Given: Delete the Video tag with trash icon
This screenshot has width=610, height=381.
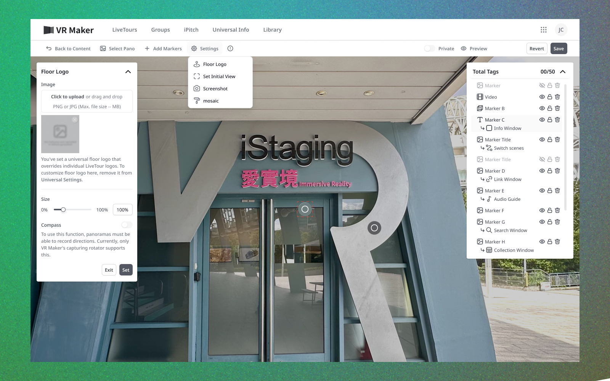Looking at the screenshot, I should coord(557,97).
